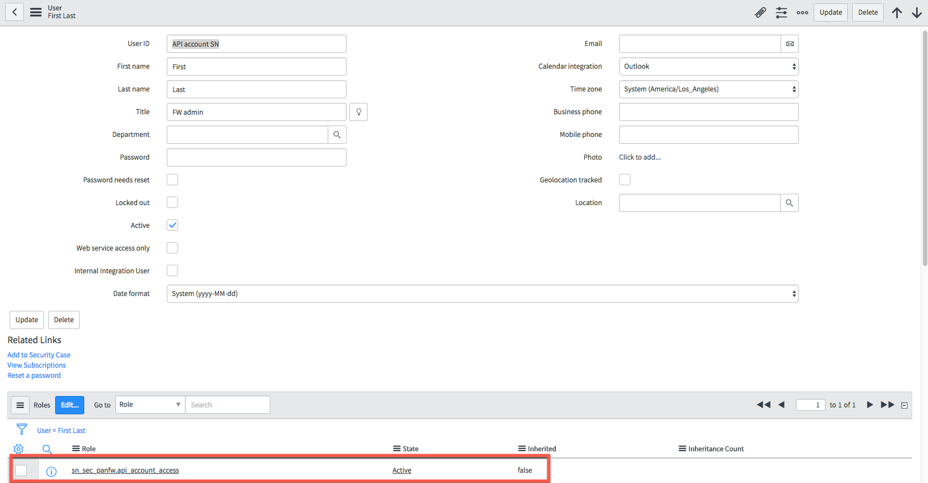Click the Roles list Search box
Screen dimensions: 928x483
[228, 405]
